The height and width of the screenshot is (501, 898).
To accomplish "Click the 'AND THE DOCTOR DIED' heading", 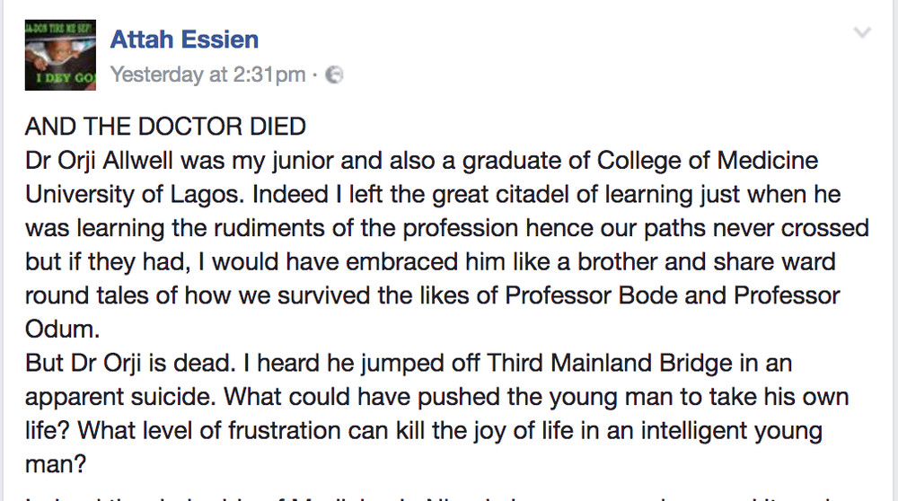I will click(x=165, y=127).
